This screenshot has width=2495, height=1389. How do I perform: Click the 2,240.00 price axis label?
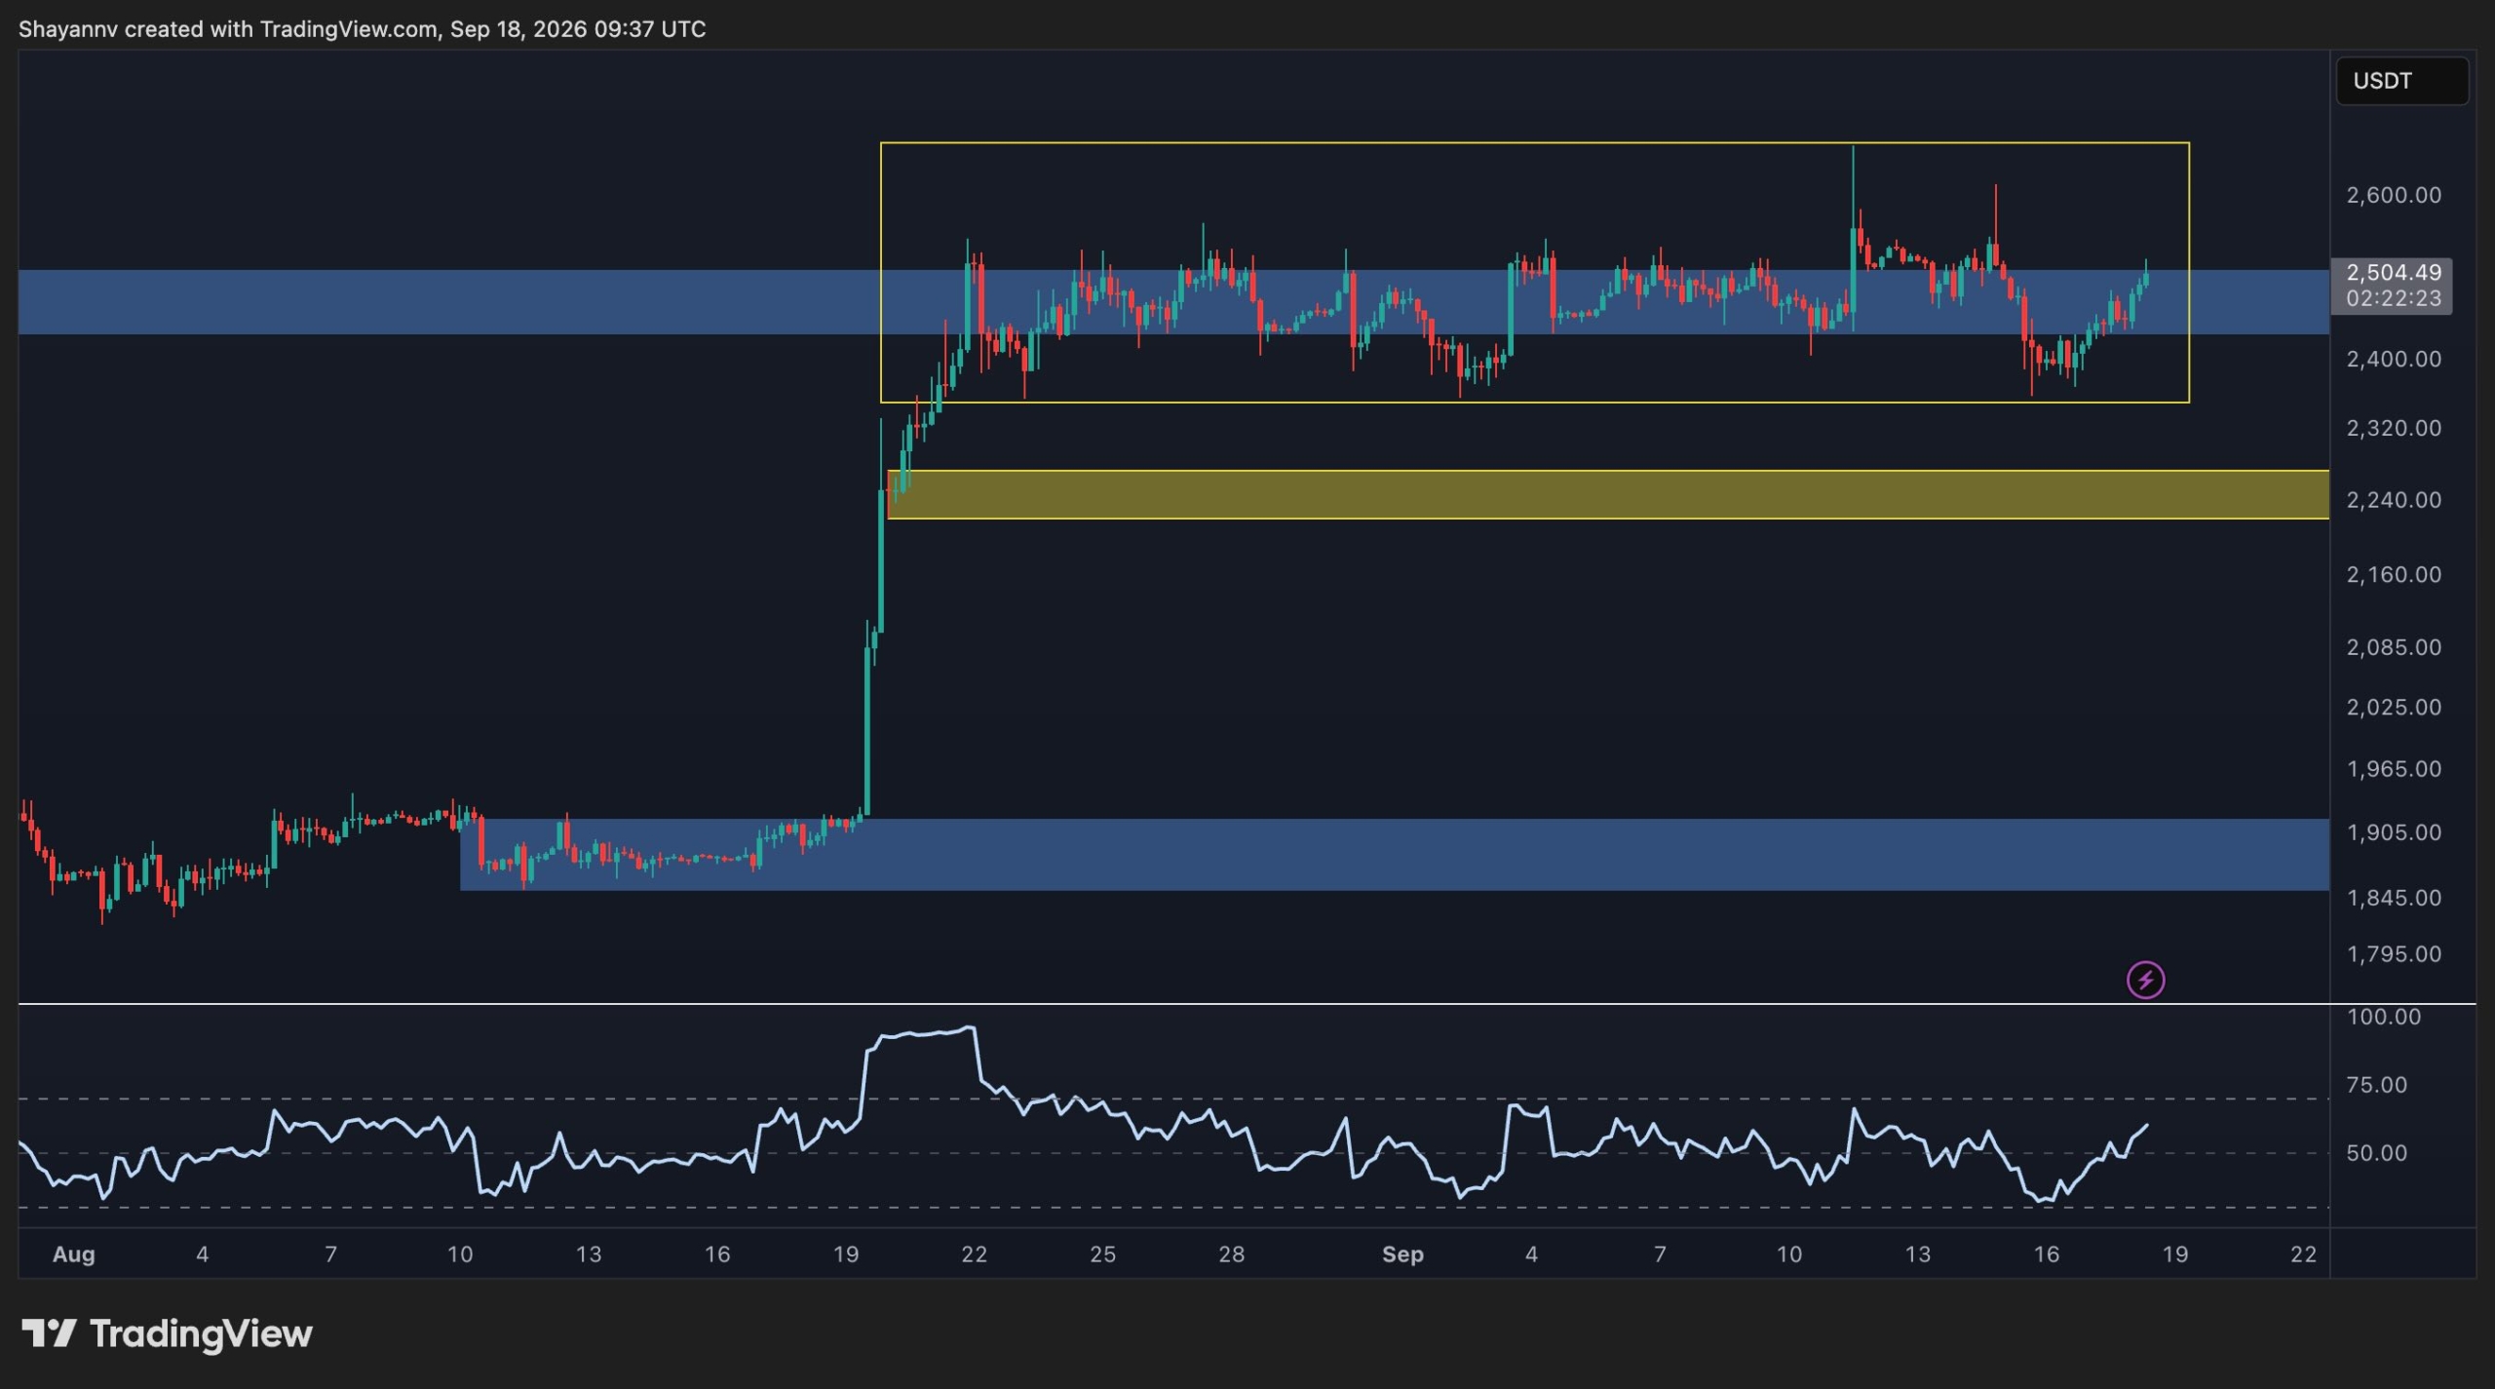pyautogui.click(x=2393, y=500)
